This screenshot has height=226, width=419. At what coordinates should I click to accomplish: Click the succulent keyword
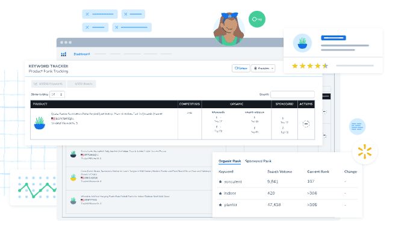pyautogui.click(x=233, y=182)
